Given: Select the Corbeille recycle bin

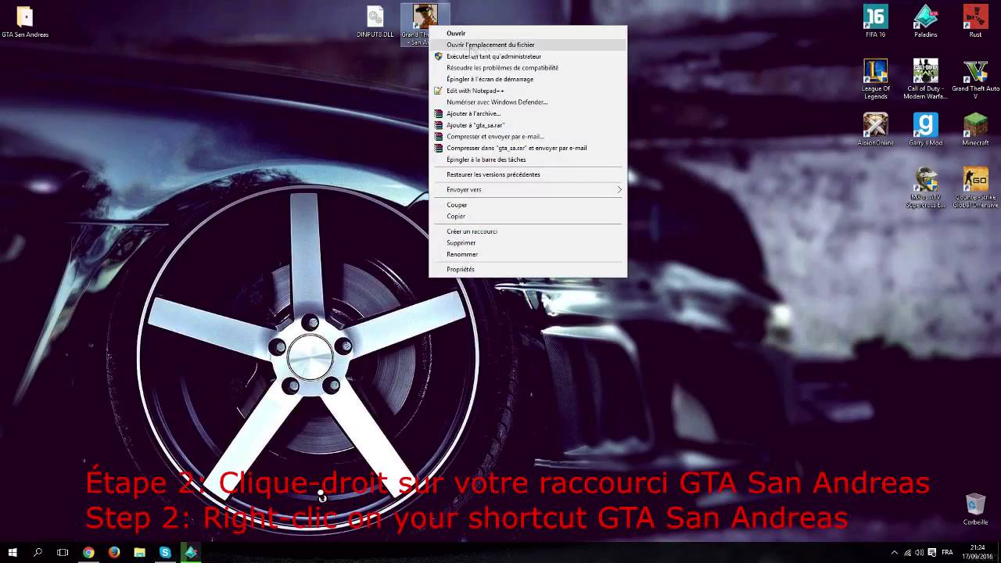Looking at the screenshot, I should [975, 509].
